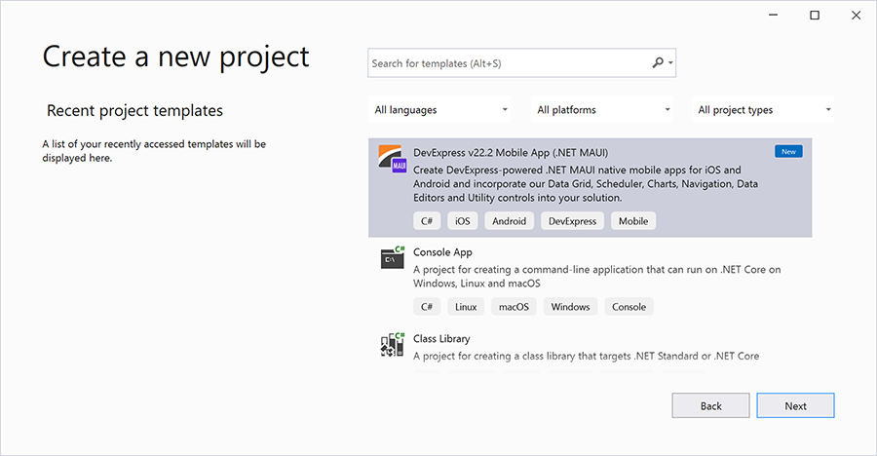The height and width of the screenshot is (456, 877).
Task: Close the Create a new project dialog
Action: (x=856, y=16)
